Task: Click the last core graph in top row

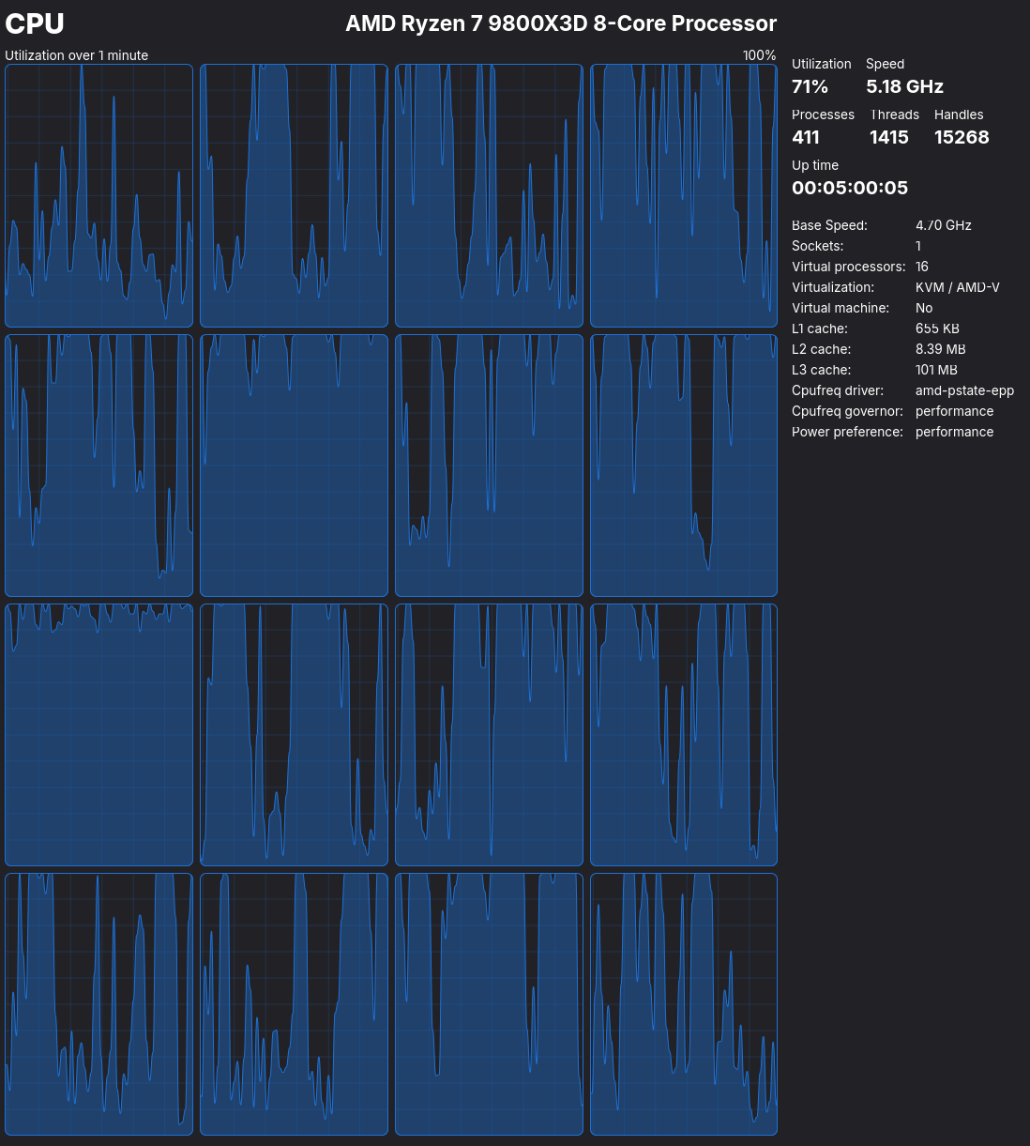Action: (x=684, y=196)
